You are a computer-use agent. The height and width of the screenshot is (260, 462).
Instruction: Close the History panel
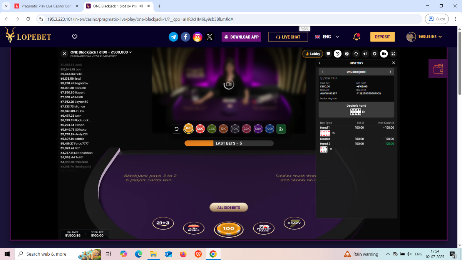point(393,63)
